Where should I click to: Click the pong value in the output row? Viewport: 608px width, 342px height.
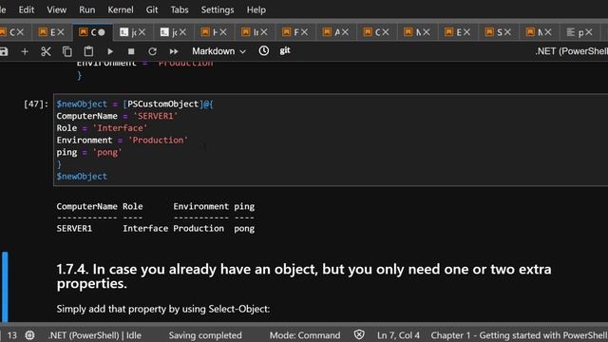tap(244, 229)
